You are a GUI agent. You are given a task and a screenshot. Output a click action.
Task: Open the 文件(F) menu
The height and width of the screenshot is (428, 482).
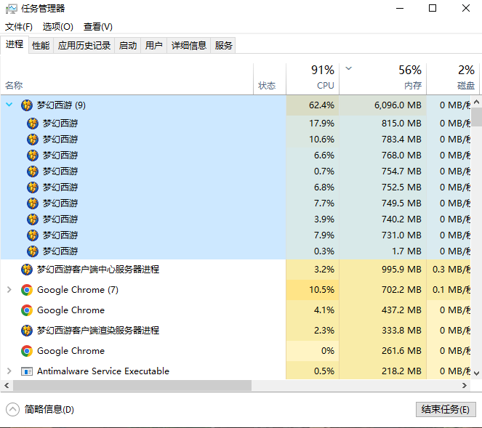(x=19, y=27)
